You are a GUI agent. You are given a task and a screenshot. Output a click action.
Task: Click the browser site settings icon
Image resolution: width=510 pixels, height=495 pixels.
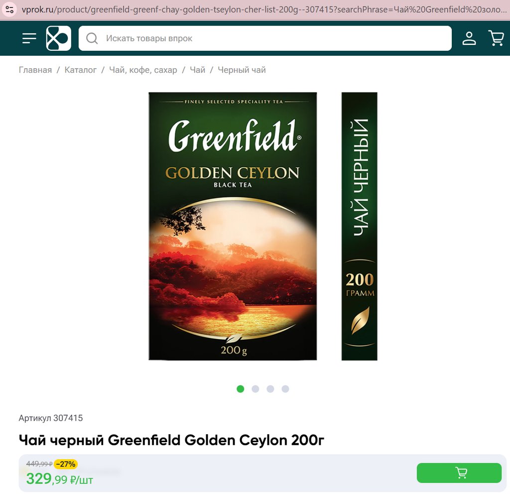pyautogui.click(x=10, y=9)
